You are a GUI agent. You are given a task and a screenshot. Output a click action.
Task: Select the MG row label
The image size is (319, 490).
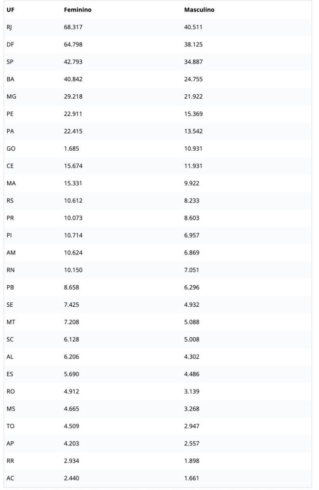pyautogui.click(x=11, y=97)
